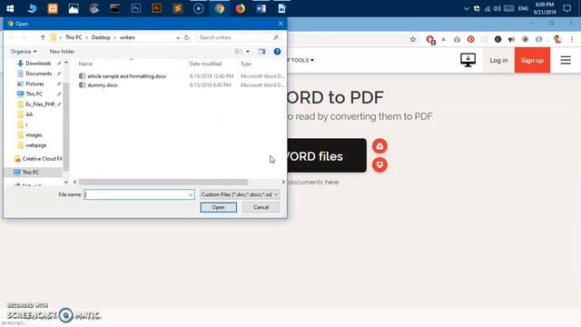
Task: Click the ENG language indicator
Action: 523,8
